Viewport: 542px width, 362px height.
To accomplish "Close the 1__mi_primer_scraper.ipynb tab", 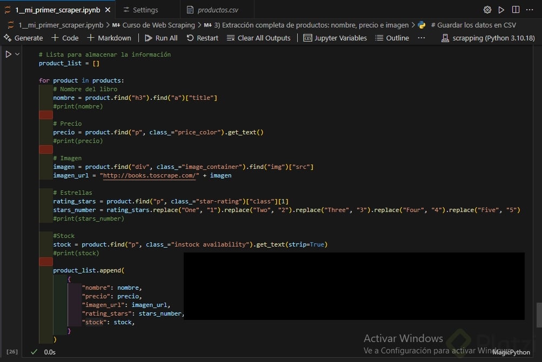I will tap(108, 10).
